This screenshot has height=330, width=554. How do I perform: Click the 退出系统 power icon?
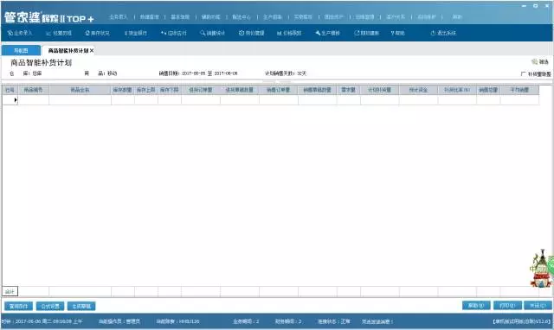443,33
